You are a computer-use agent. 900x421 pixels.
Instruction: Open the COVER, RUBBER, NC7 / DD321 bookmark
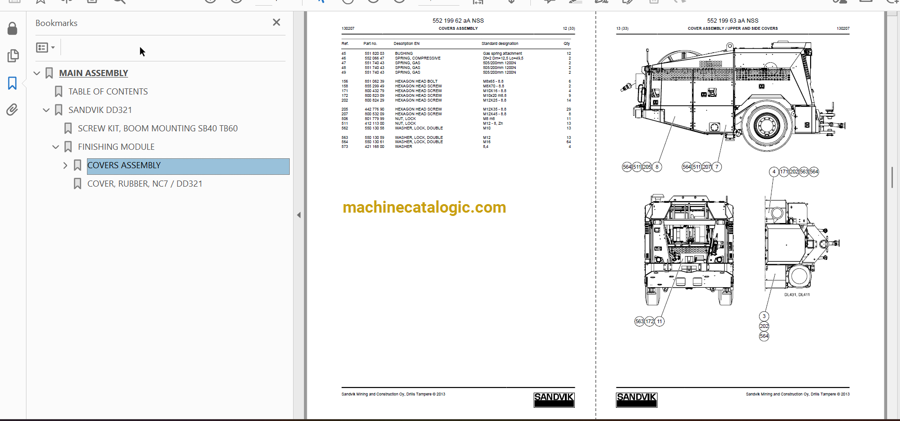[145, 184]
